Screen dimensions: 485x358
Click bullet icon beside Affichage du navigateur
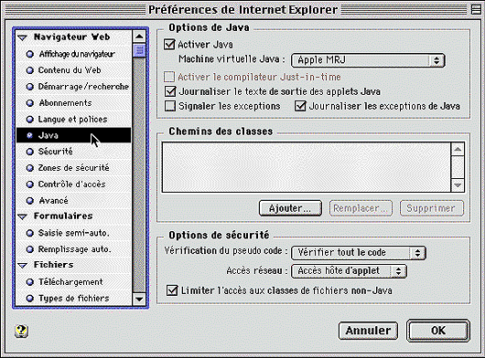click(x=29, y=54)
